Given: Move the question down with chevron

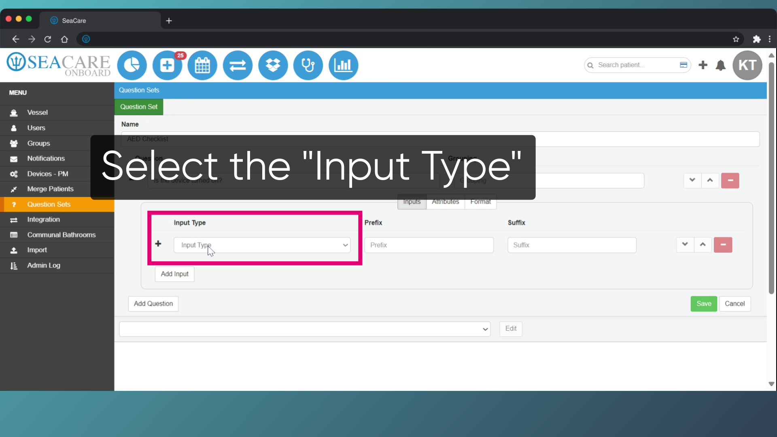Looking at the screenshot, I should pos(692,180).
